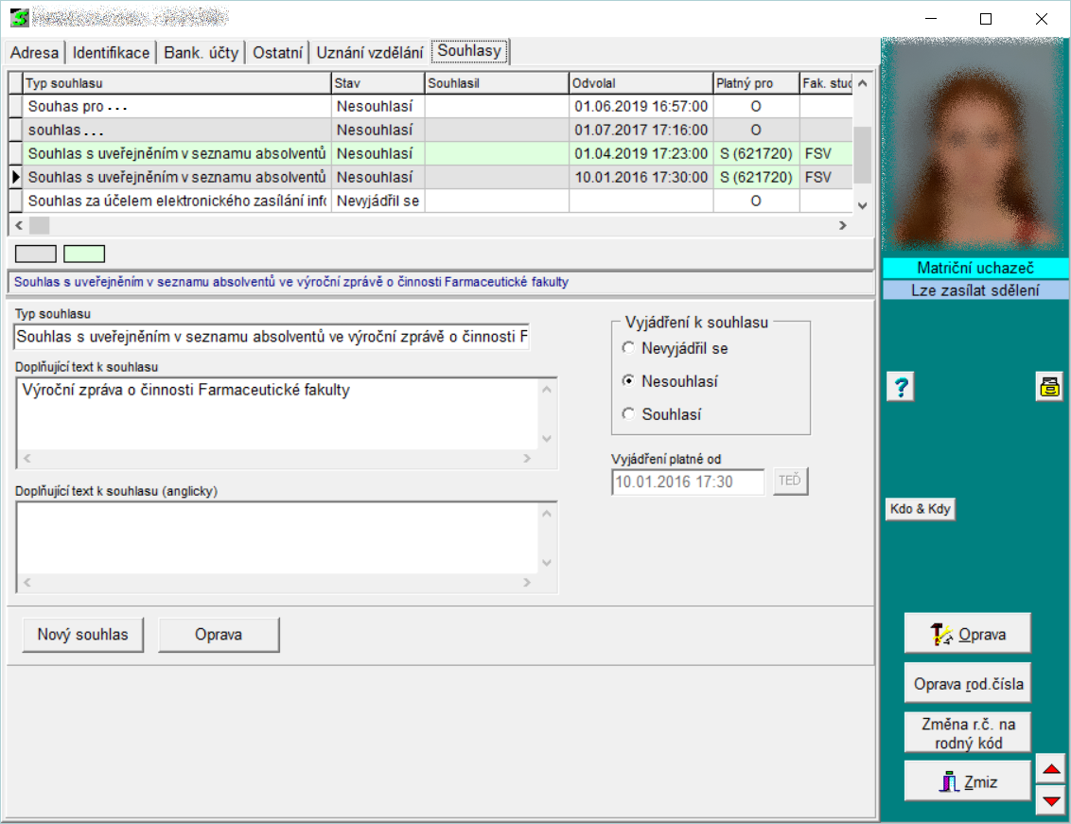Select the Nevyjádřil se radio option

[628, 348]
